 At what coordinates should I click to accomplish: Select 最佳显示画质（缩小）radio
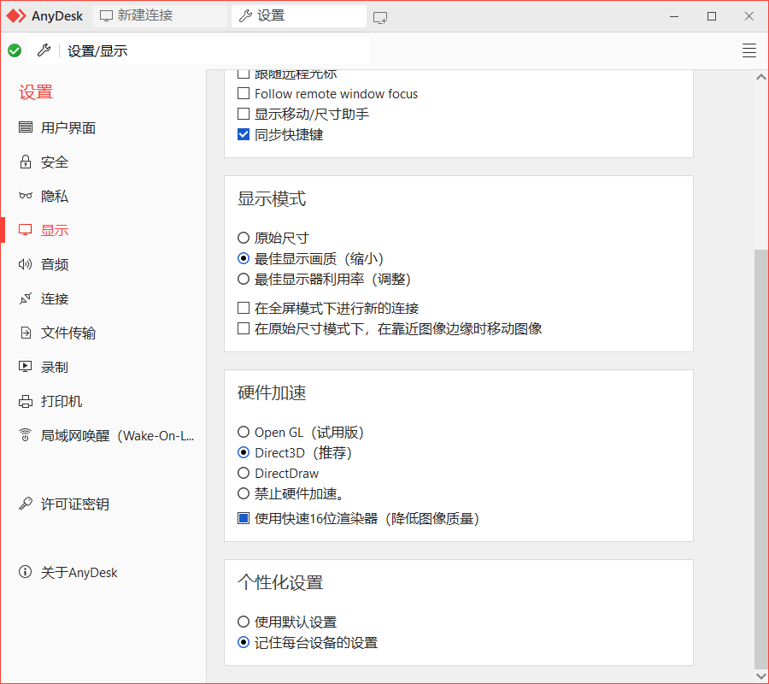pyautogui.click(x=244, y=258)
